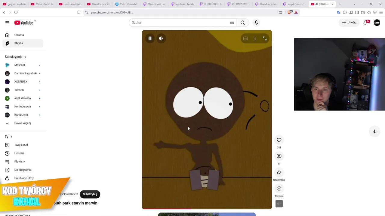Viewport: 385px width, 216px height.
Task: Go to the next Short with down arrow
Action: pos(374,131)
